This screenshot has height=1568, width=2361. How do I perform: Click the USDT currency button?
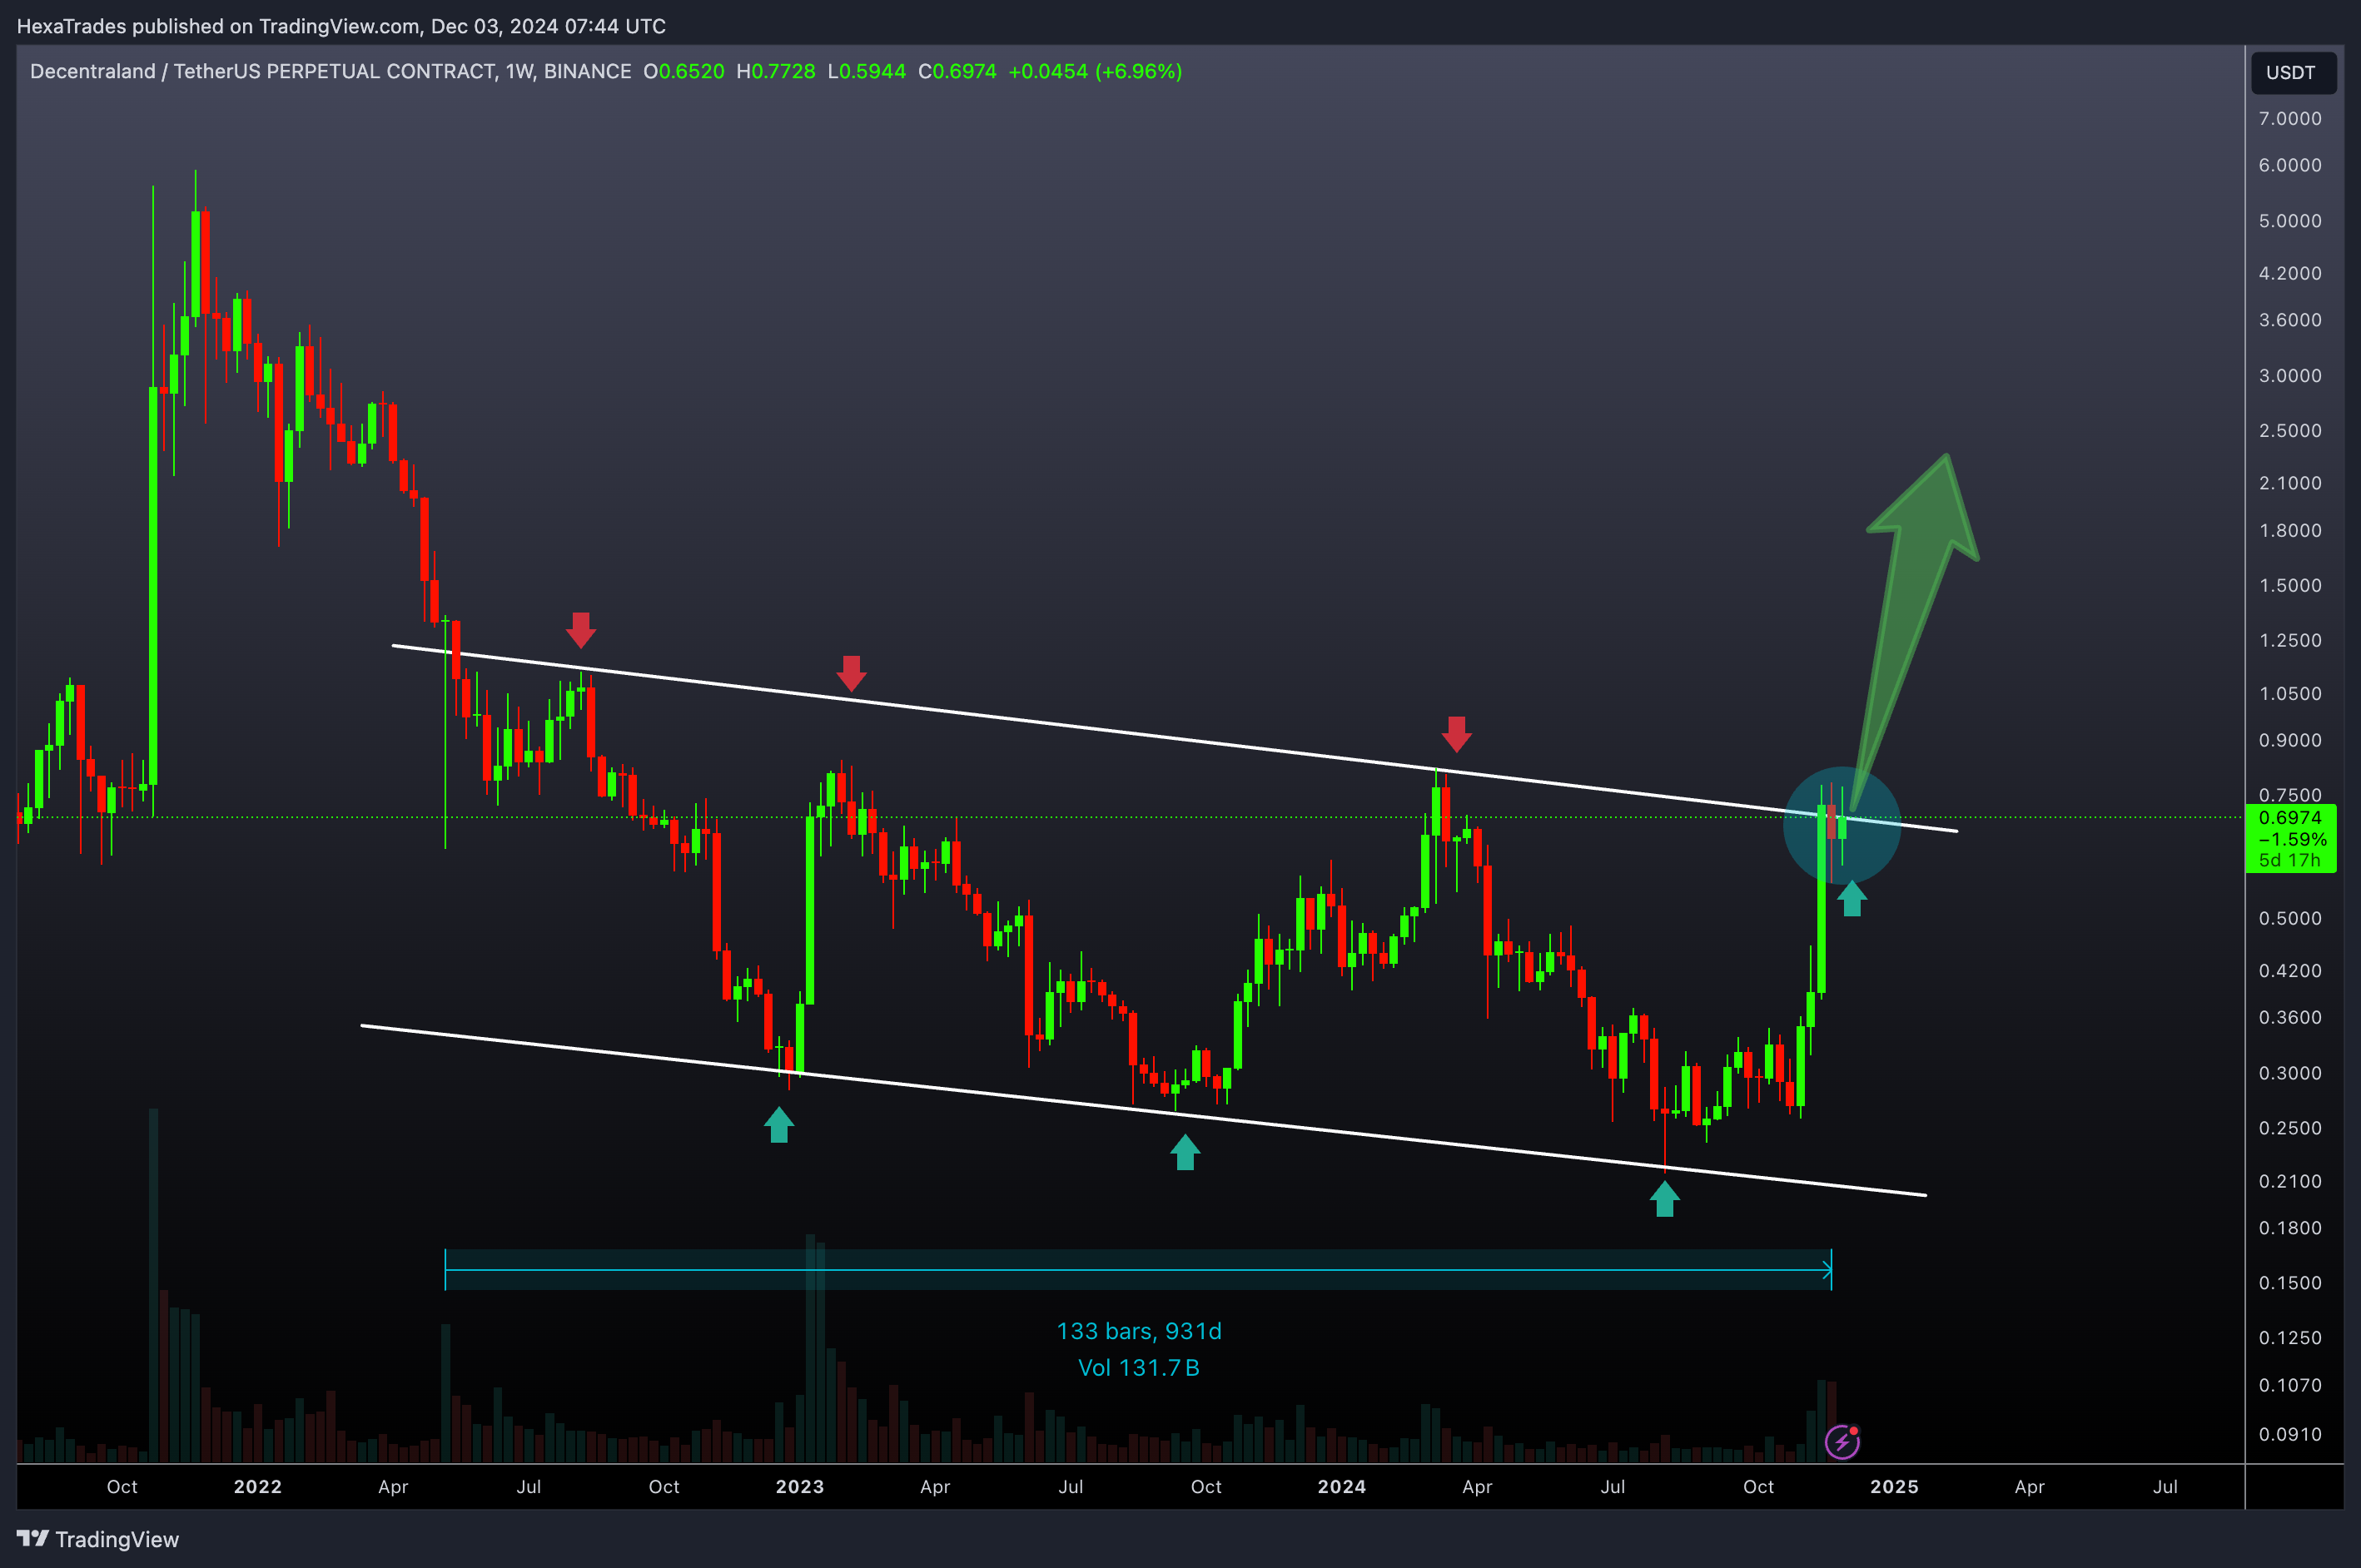pyautogui.click(x=2293, y=73)
